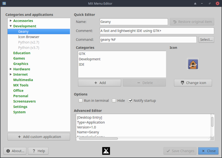This screenshot has height=158, width=222.
Task: Select the MX Tools category
Action: [x=21, y=85]
